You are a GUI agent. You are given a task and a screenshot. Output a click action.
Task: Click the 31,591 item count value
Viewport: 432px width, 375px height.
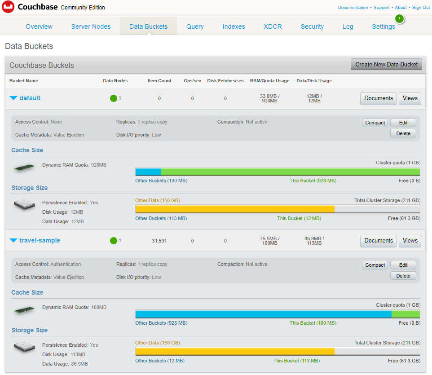point(159,241)
